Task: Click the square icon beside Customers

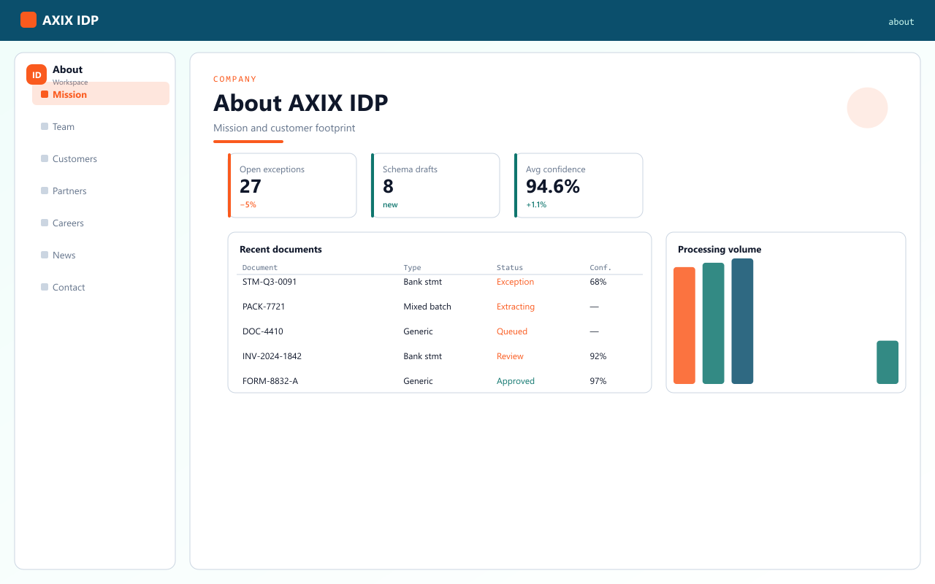Action: coord(45,158)
